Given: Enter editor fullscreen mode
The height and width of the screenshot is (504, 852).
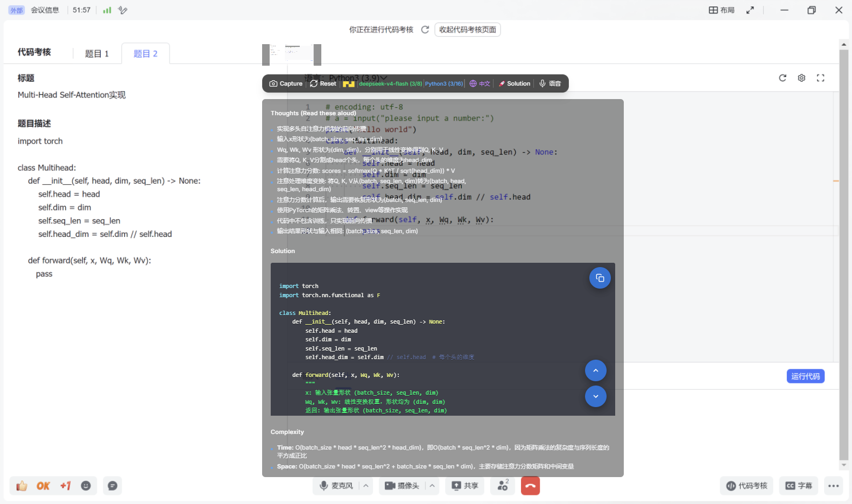Looking at the screenshot, I should coord(820,78).
